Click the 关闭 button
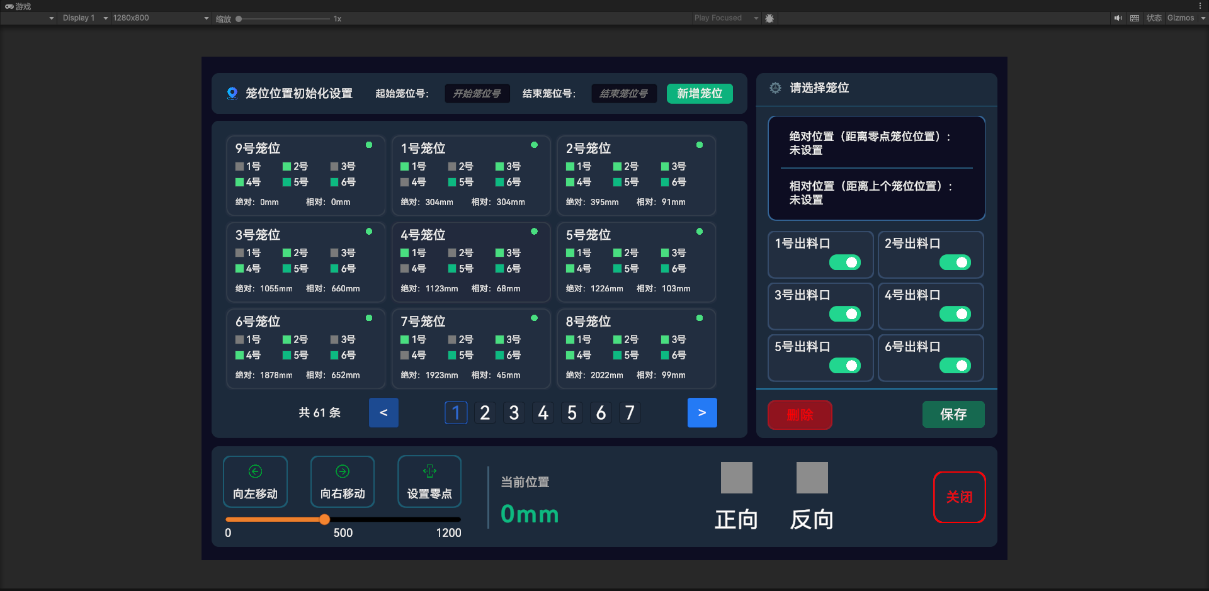 click(x=959, y=497)
